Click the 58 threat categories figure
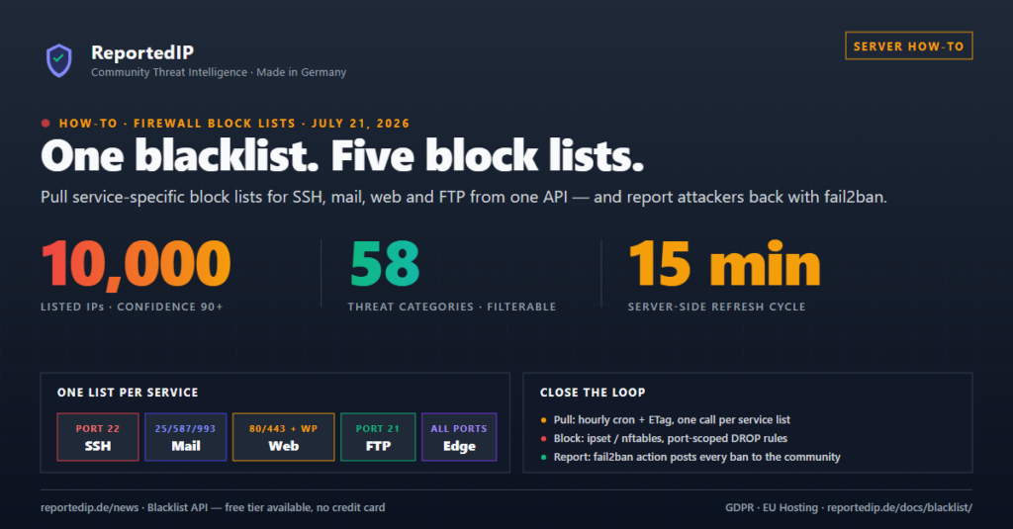The height and width of the screenshot is (529, 1013). pos(385,264)
